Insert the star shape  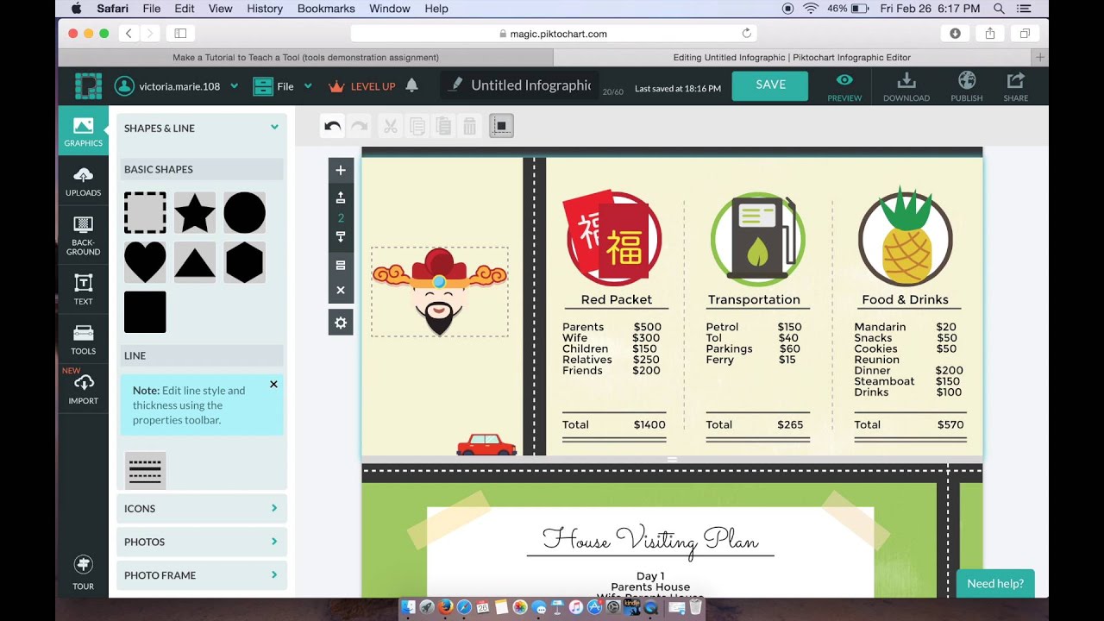[195, 212]
